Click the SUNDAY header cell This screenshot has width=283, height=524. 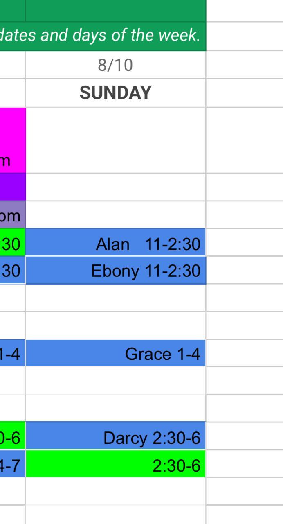click(x=115, y=93)
